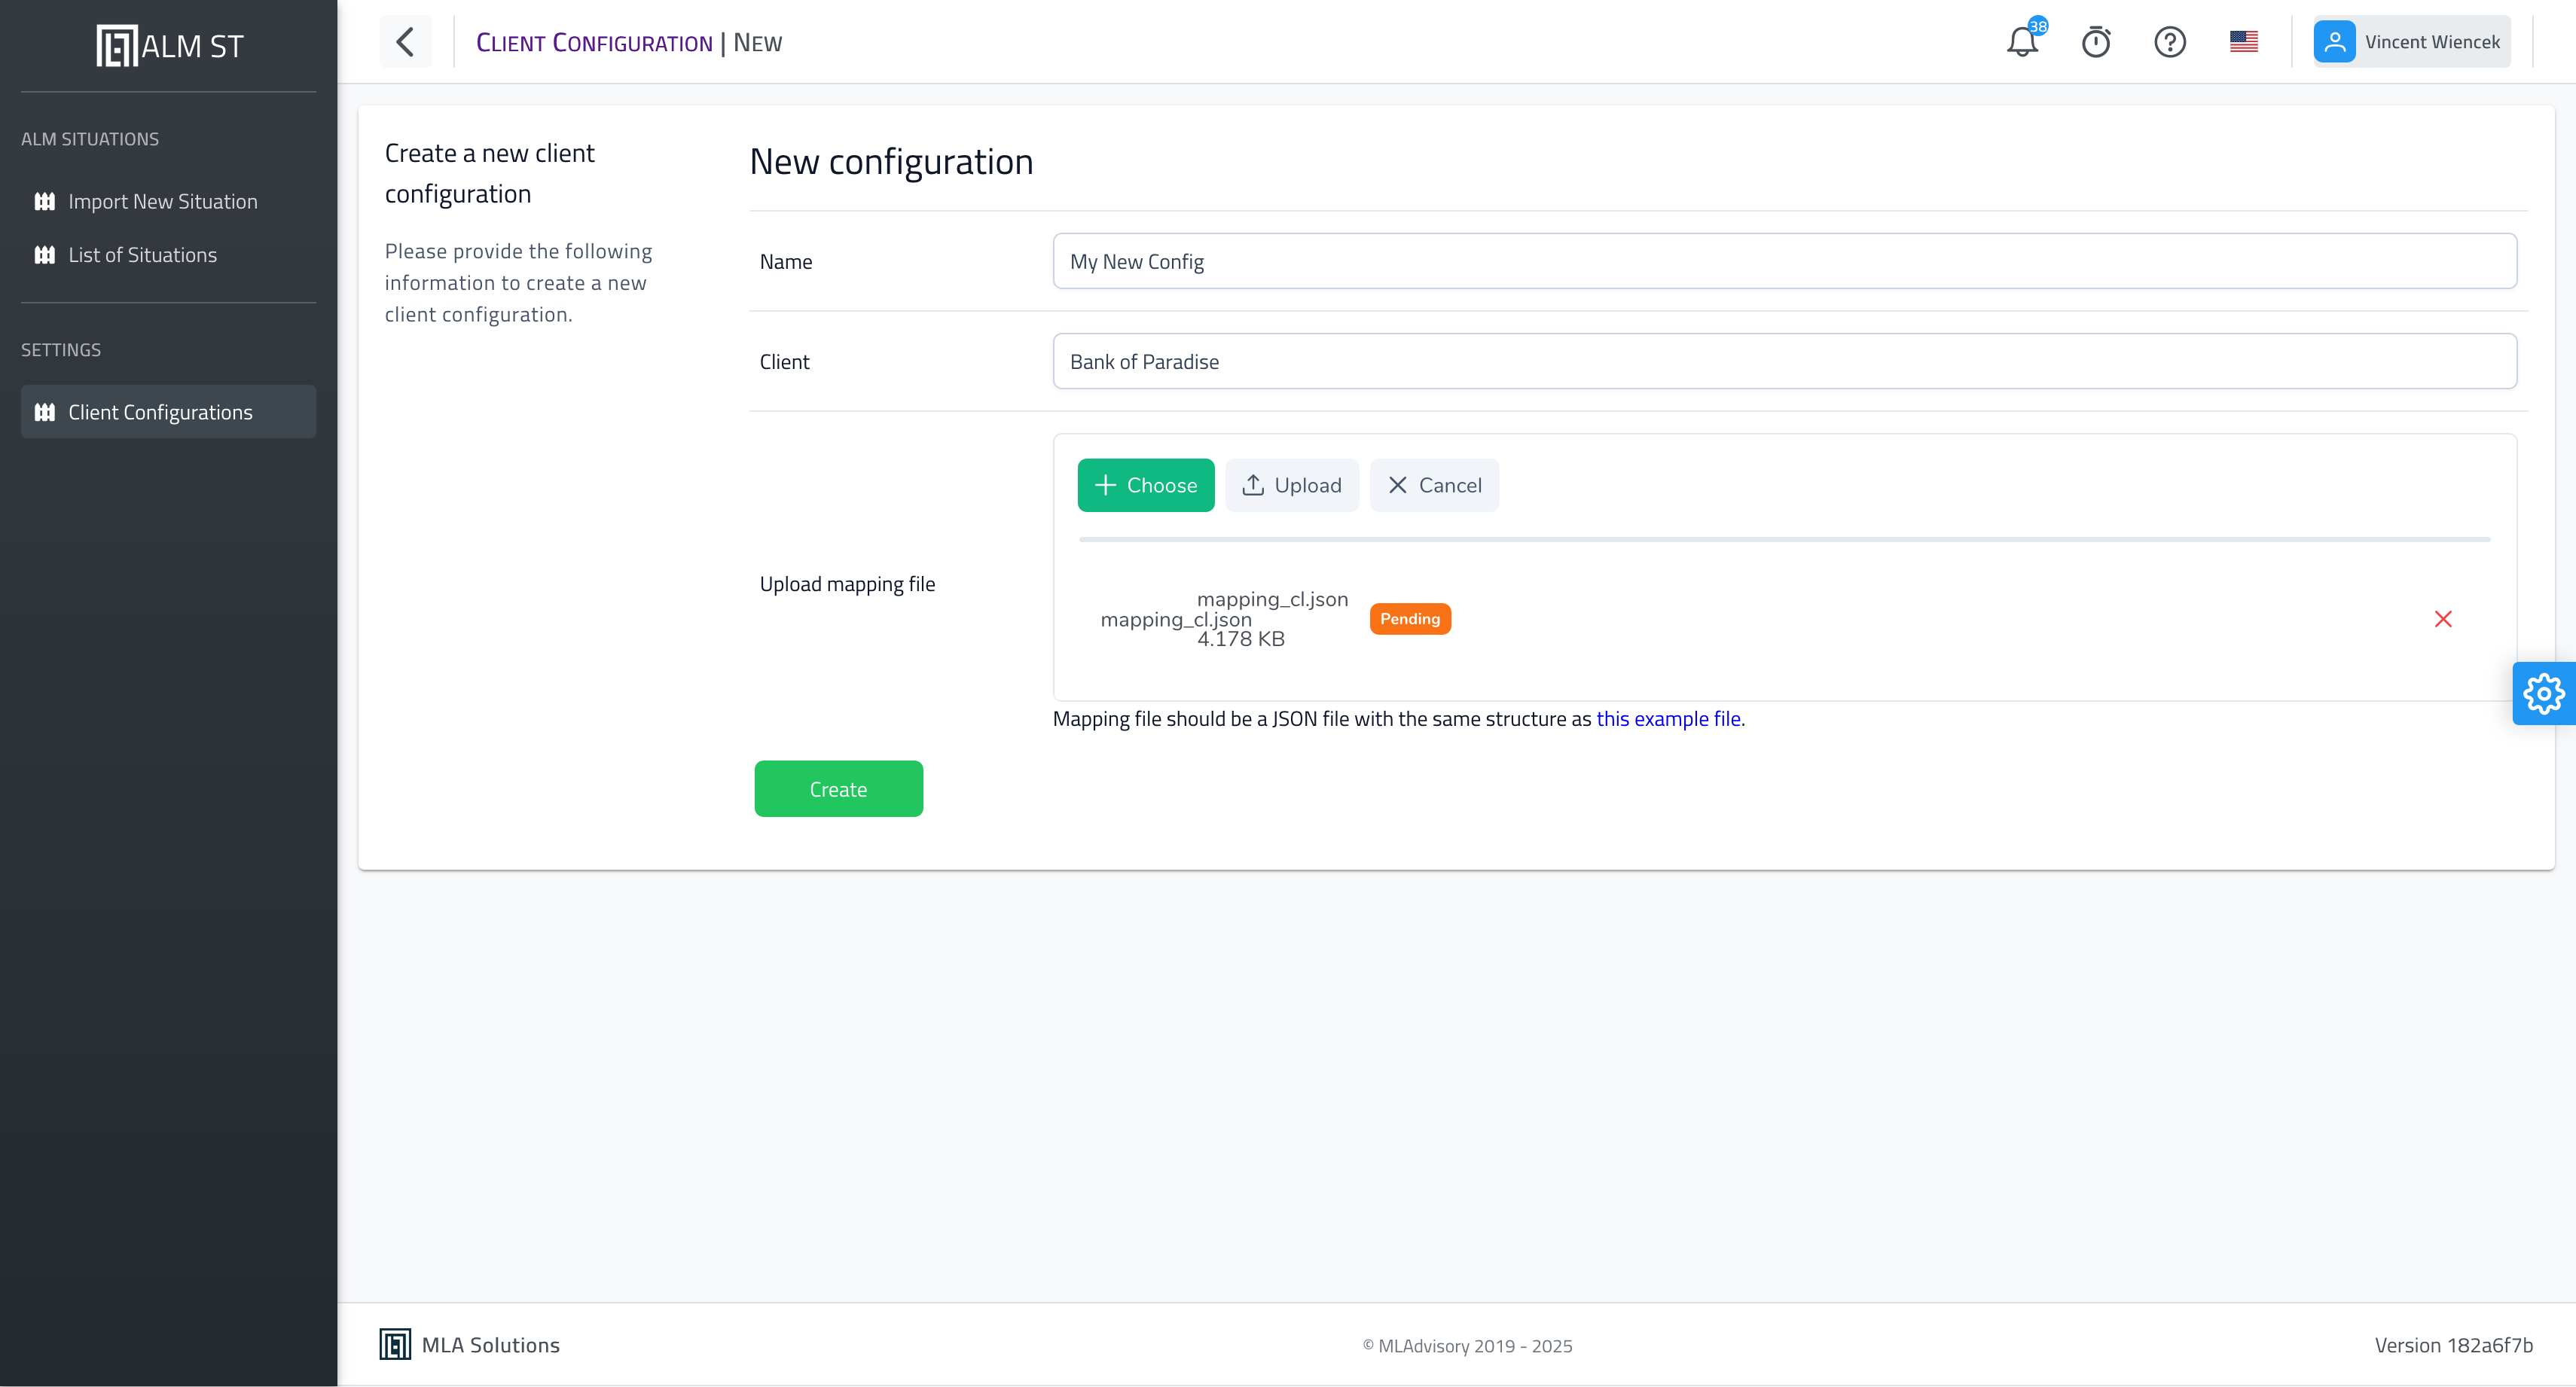Open the help question mark icon

click(2169, 42)
